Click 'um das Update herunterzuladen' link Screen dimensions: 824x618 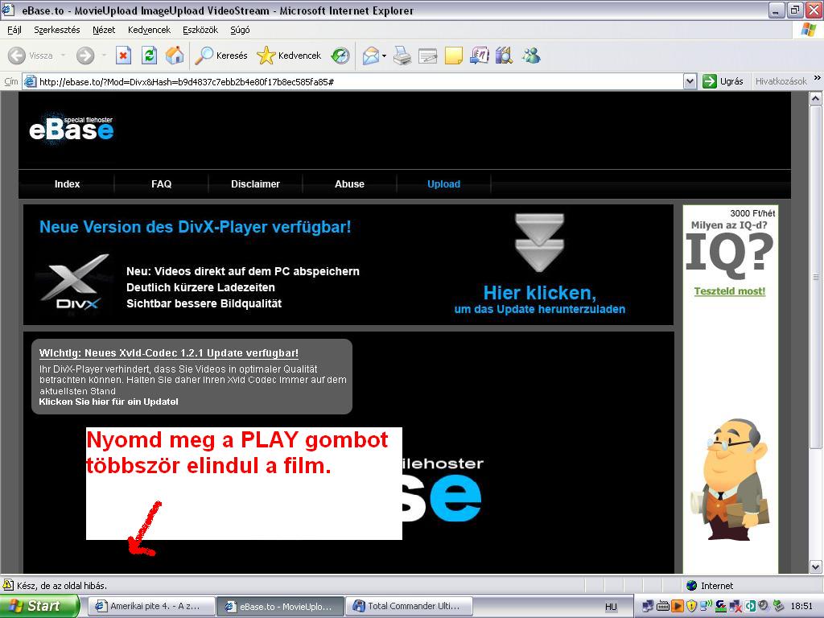tap(540, 309)
